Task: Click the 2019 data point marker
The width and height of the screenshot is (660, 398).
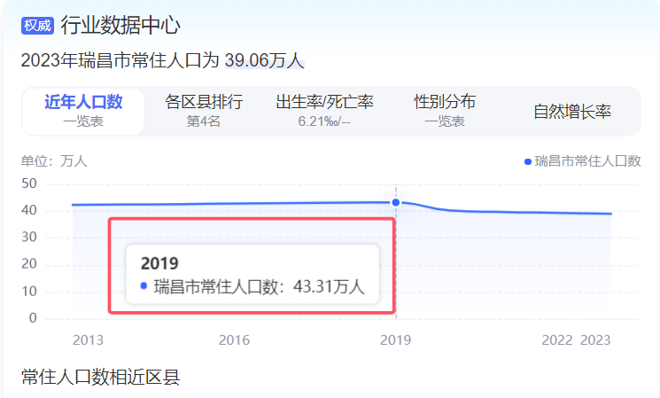Action: click(396, 203)
